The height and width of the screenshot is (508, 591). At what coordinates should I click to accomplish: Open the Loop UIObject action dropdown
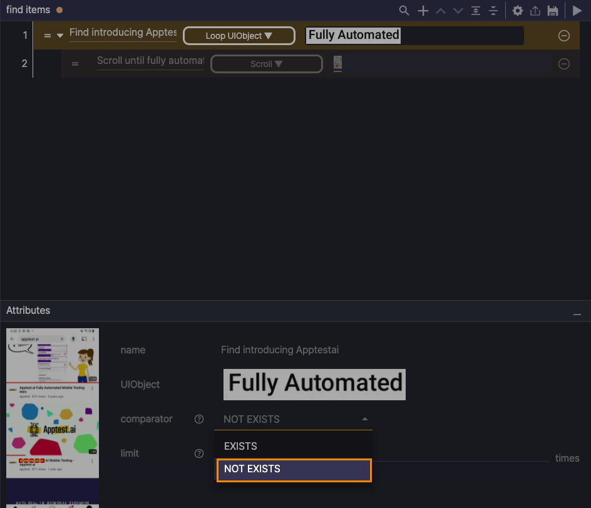tap(239, 36)
